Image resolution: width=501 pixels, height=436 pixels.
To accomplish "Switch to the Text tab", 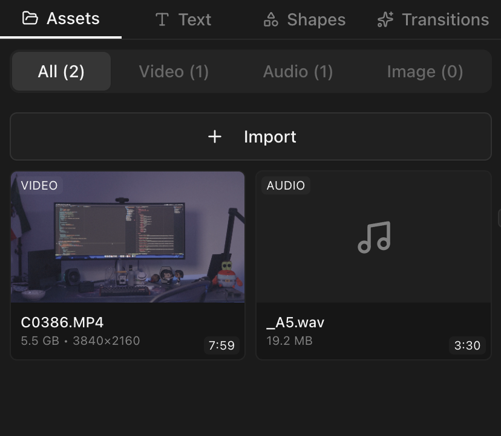I will 183,19.
